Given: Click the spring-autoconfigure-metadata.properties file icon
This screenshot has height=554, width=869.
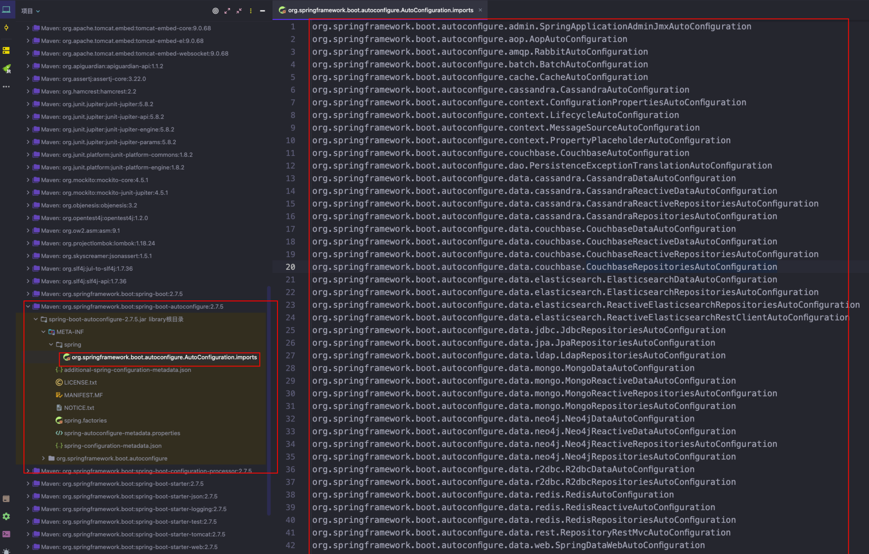Looking at the screenshot, I should [x=59, y=433].
